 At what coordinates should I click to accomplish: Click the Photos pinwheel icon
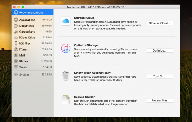click(16, 61)
